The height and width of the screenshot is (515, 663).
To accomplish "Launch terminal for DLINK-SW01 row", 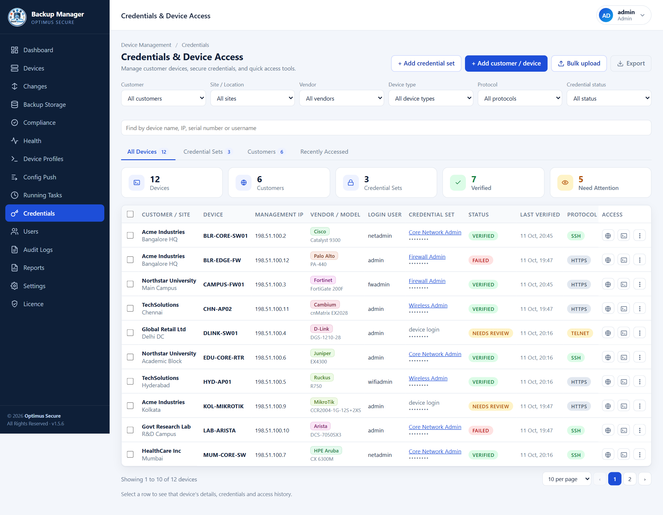I will coord(624,333).
